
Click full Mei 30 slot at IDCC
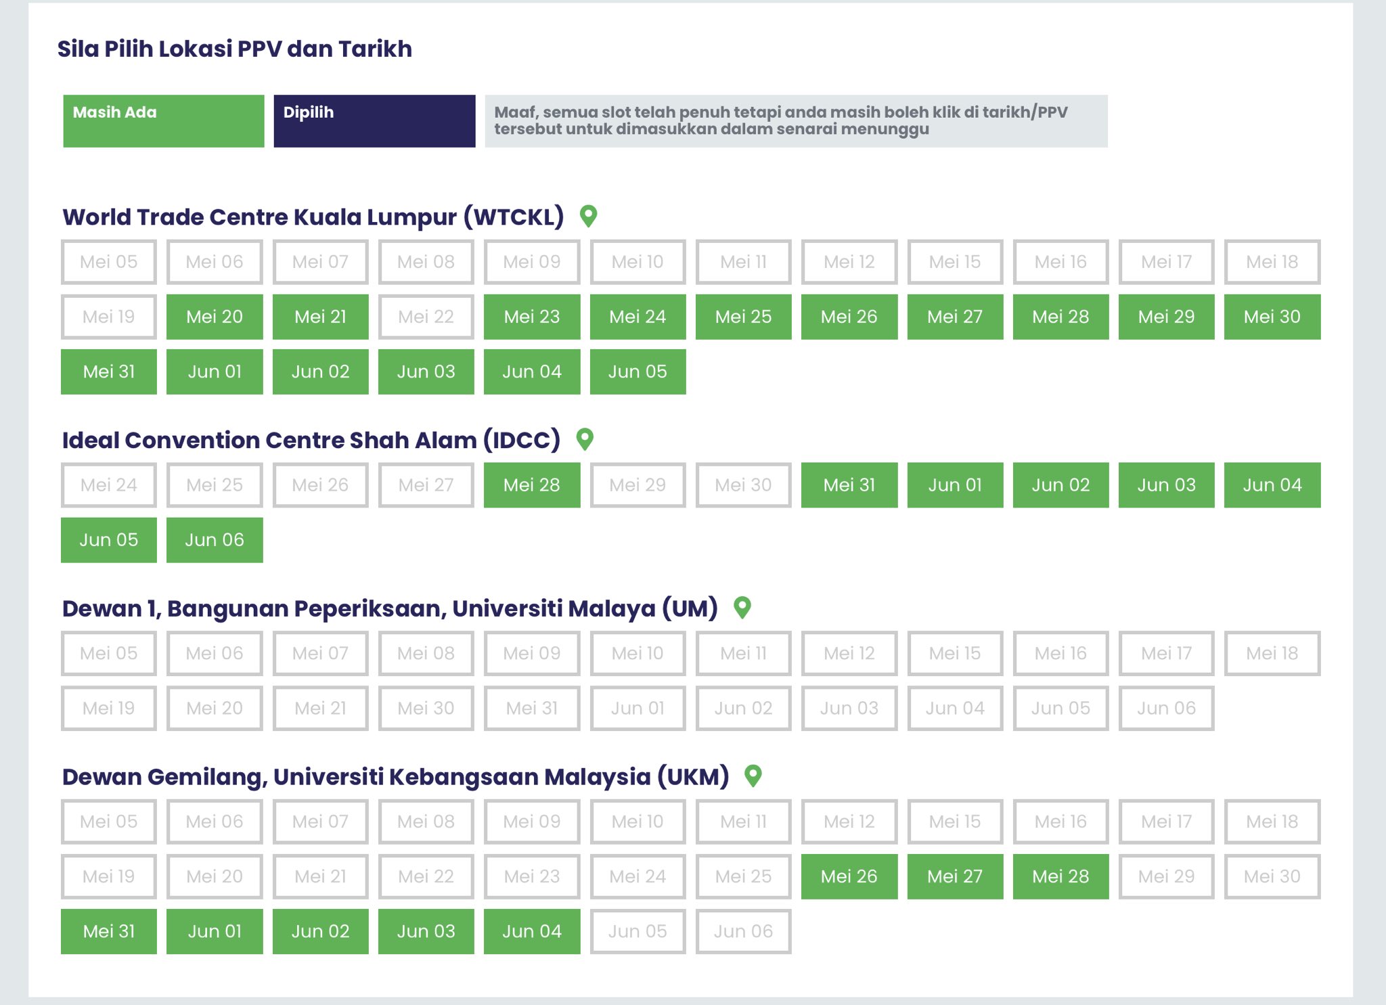pyautogui.click(x=743, y=485)
